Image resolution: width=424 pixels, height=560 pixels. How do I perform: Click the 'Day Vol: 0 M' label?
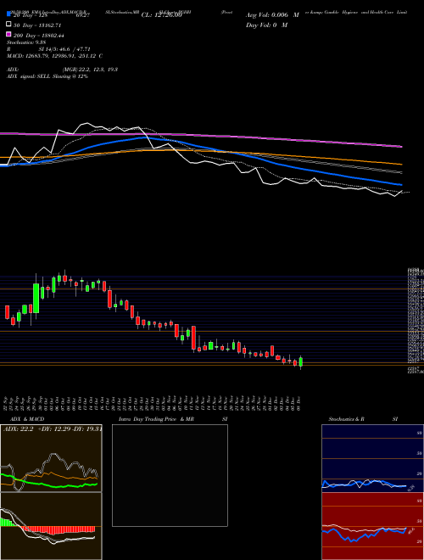[x=266, y=25]
